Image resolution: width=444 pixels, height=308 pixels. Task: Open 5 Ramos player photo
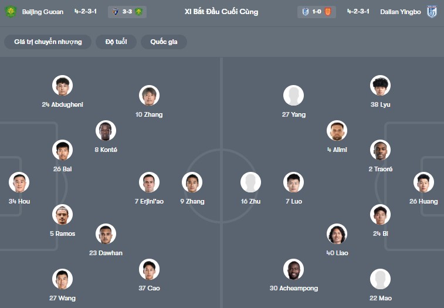point(62,215)
